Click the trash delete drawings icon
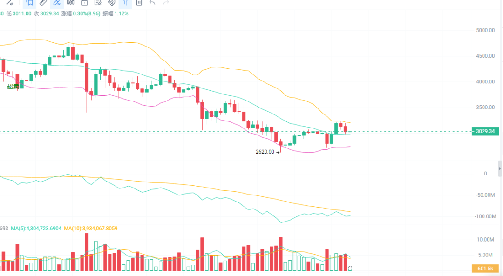Screen dimensions: 503x276 [x=139, y=3]
